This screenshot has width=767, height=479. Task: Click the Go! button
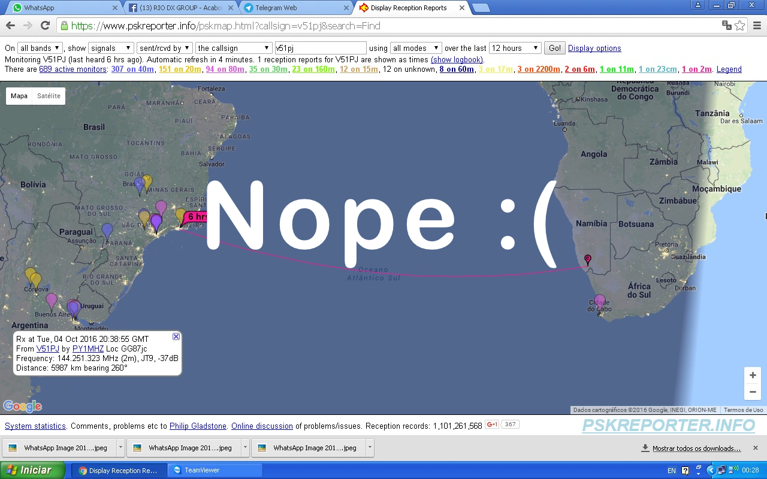pos(554,48)
